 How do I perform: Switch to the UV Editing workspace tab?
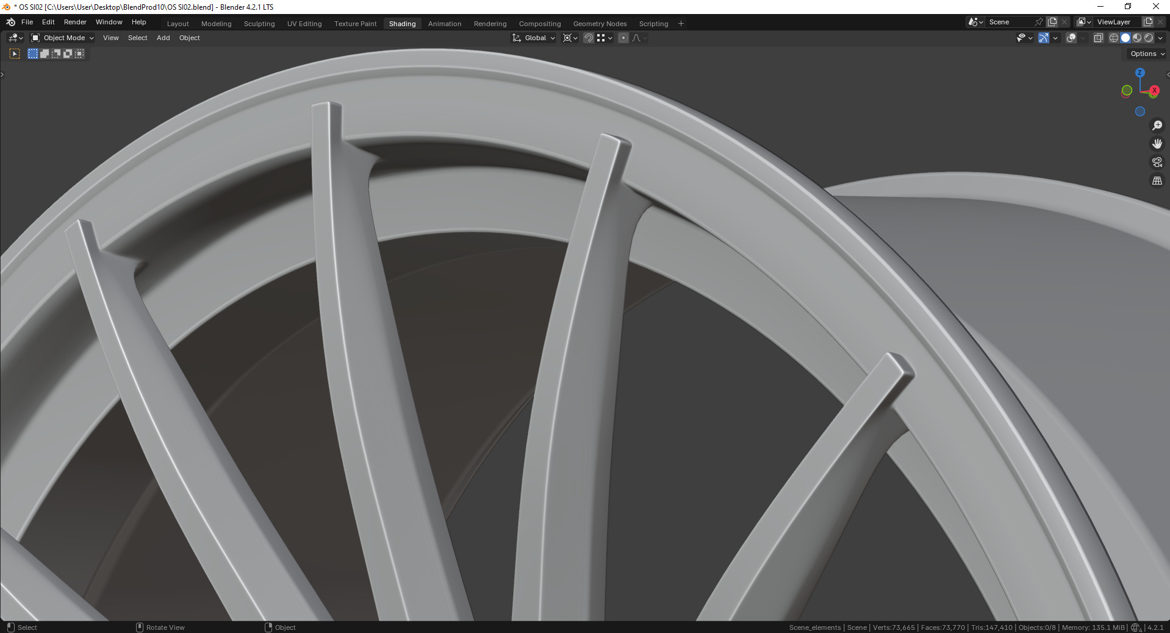pos(304,24)
